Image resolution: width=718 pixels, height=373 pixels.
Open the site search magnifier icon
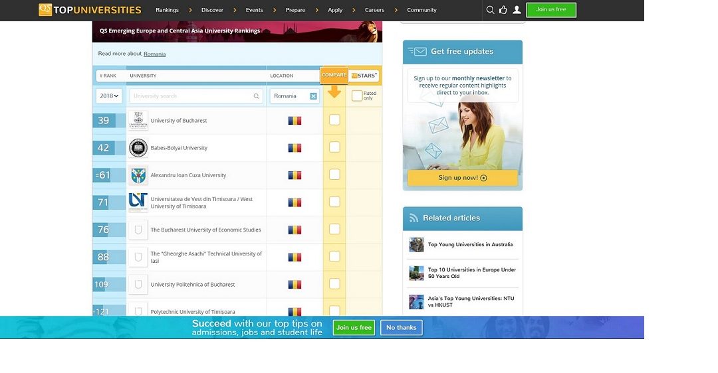(490, 9)
